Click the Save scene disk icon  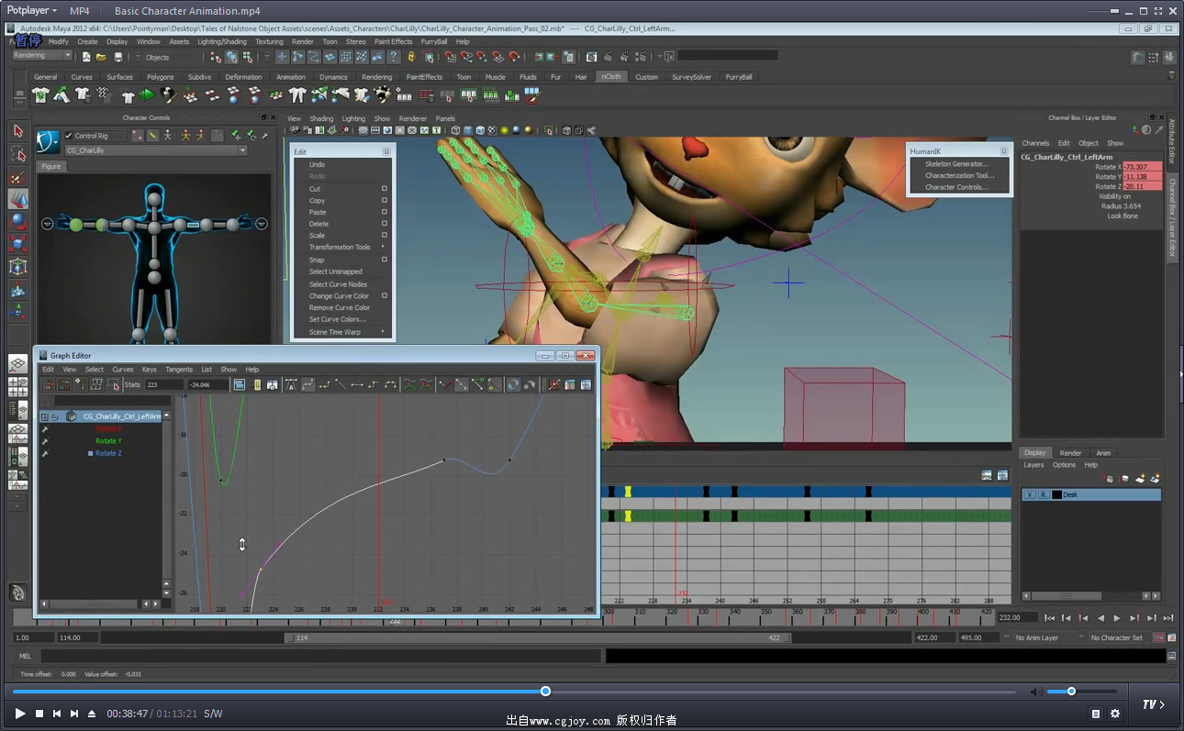coord(117,57)
